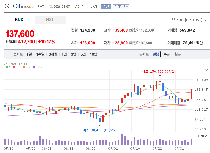The width and height of the screenshot is (210, 153).
Task: Click the 최저 90,400 (06/26) marker
Action: pyautogui.click(x=100, y=130)
